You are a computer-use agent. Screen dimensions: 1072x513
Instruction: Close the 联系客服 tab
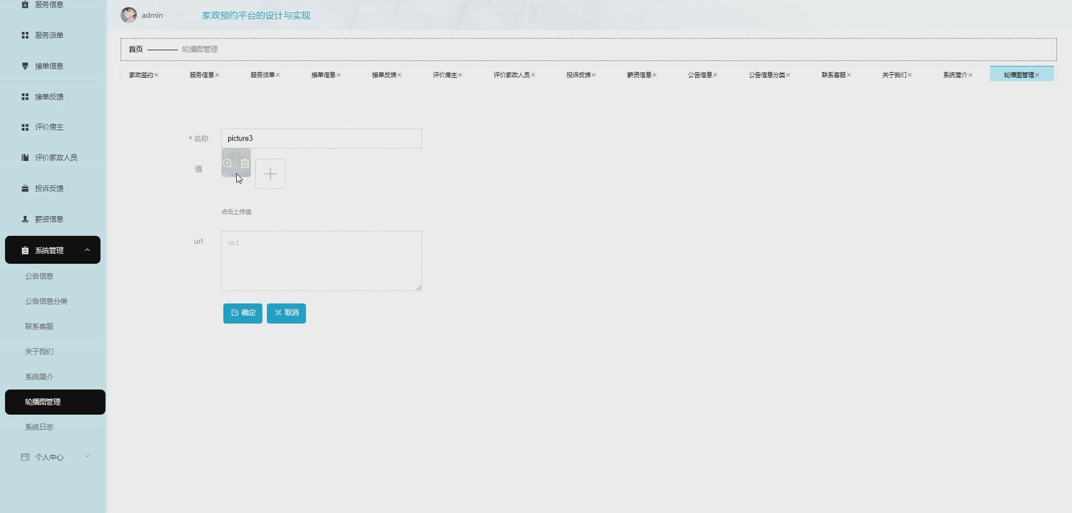[x=849, y=75]
